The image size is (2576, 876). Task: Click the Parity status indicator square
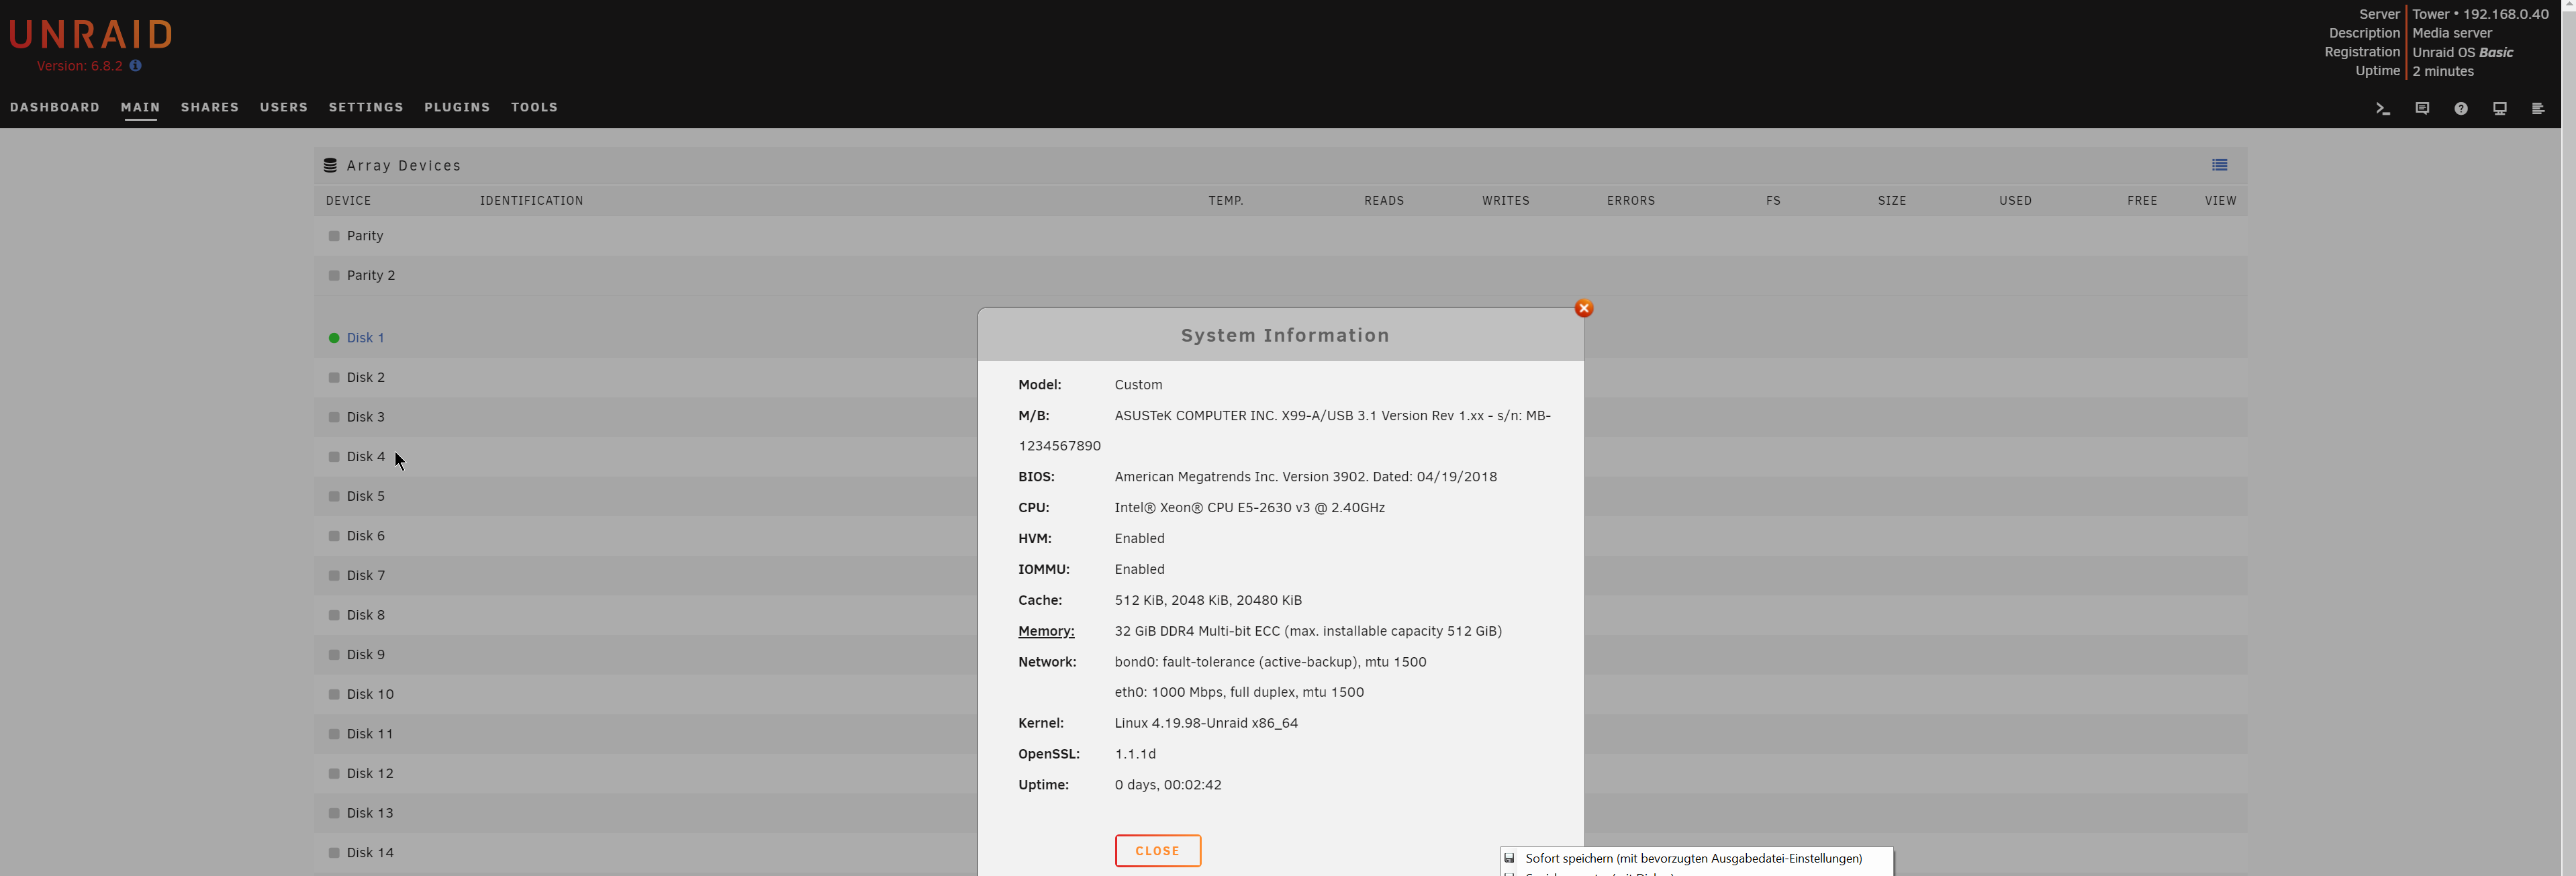[x=334, y=236]
